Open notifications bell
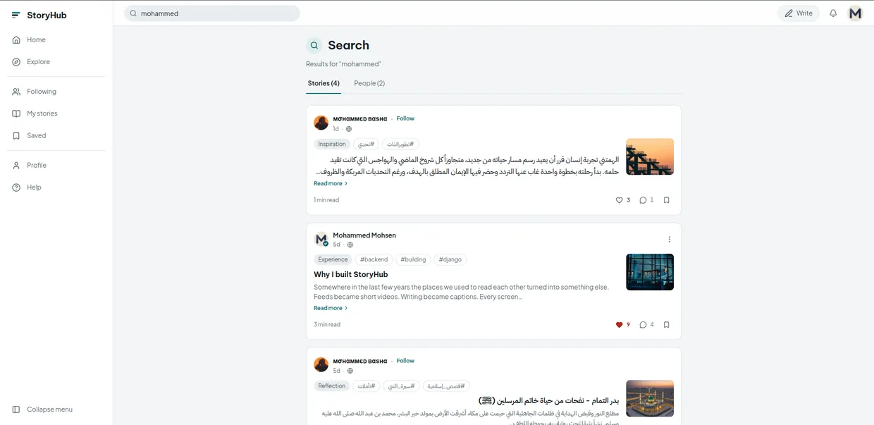The height and width of the screenshot is (425, 874). 833,13
